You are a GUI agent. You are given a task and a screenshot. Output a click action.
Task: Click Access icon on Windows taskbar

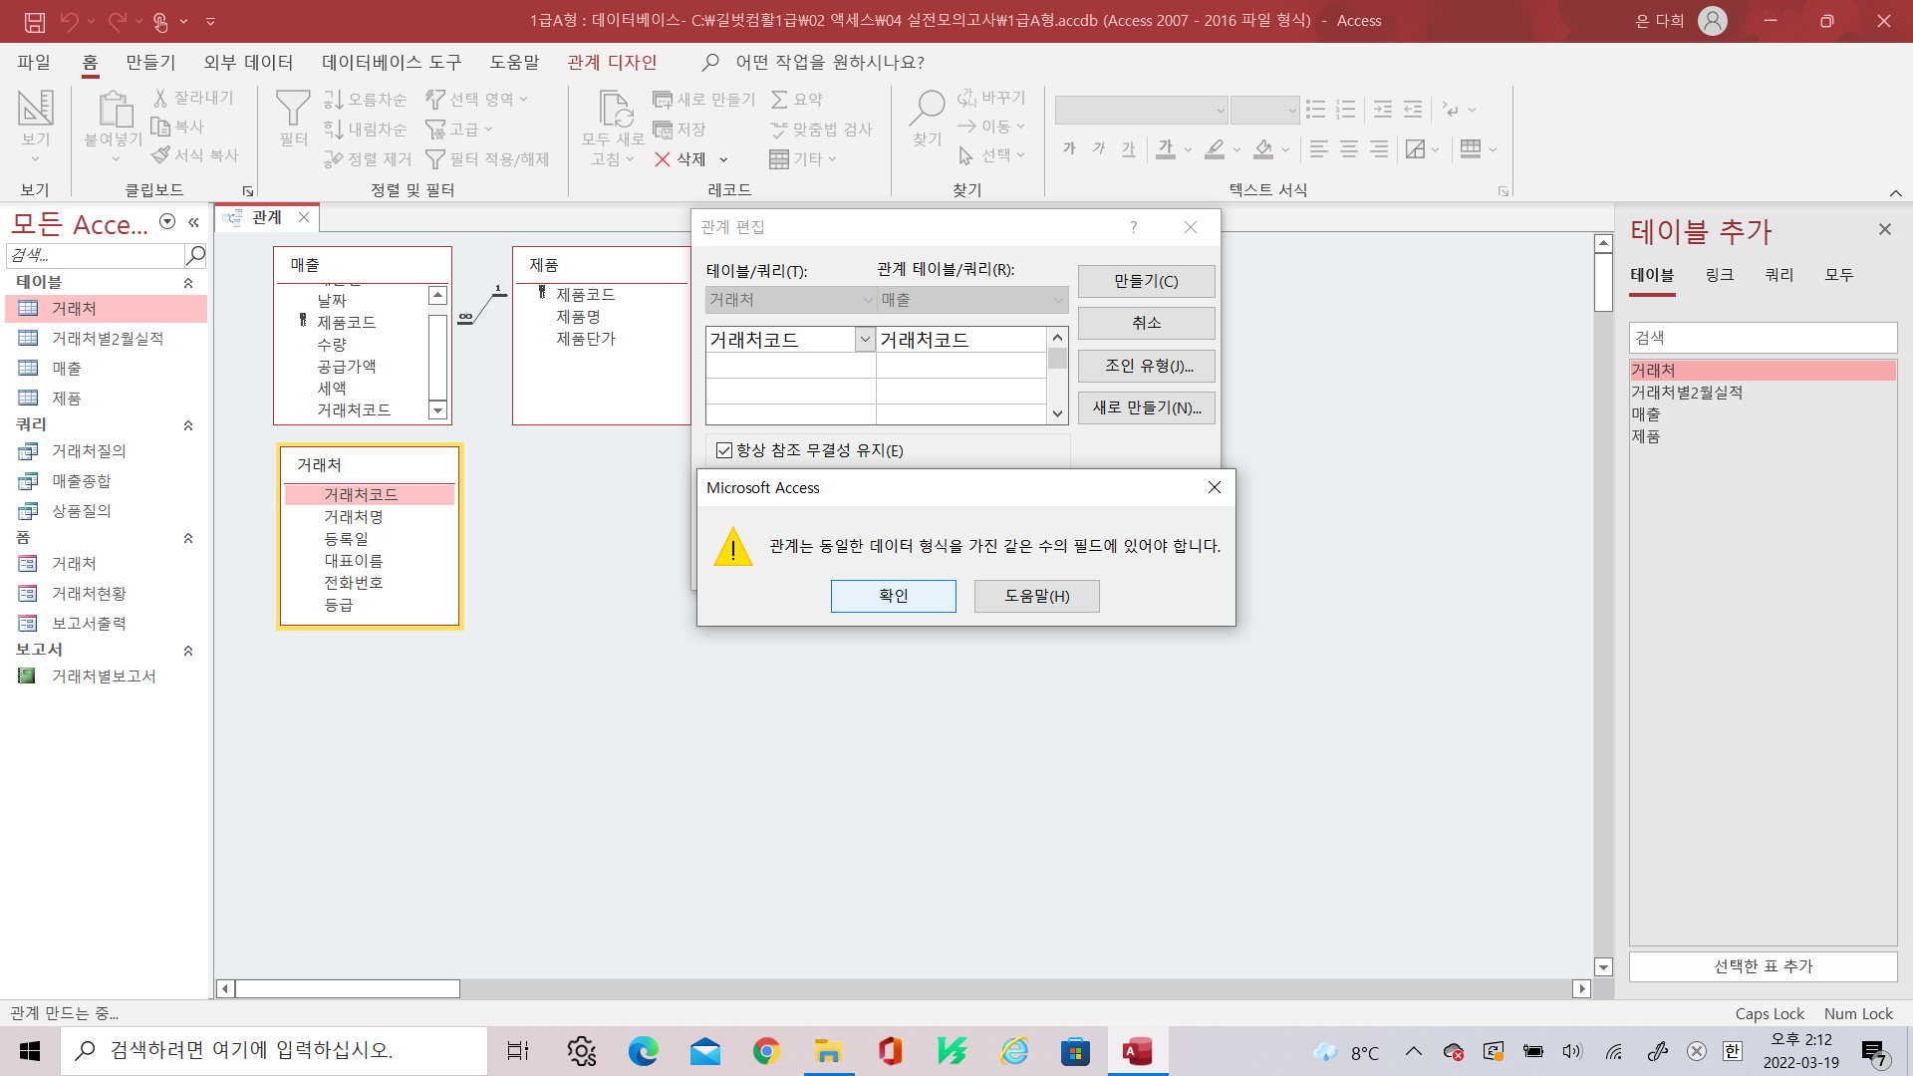[1137, 1051]
